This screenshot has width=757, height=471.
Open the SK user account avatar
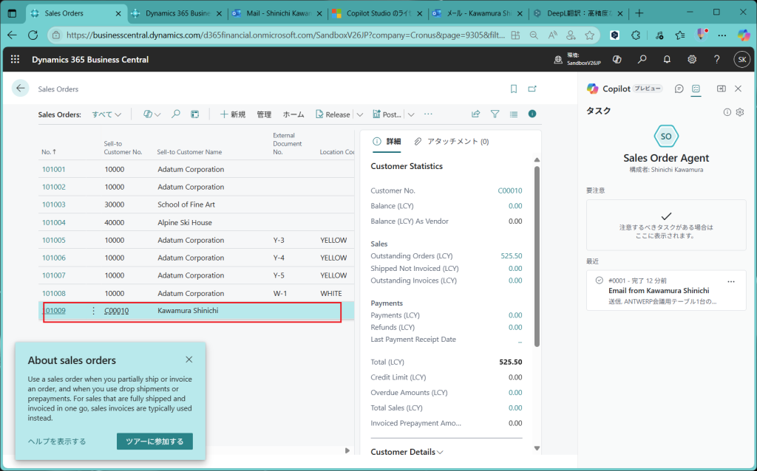741,59
